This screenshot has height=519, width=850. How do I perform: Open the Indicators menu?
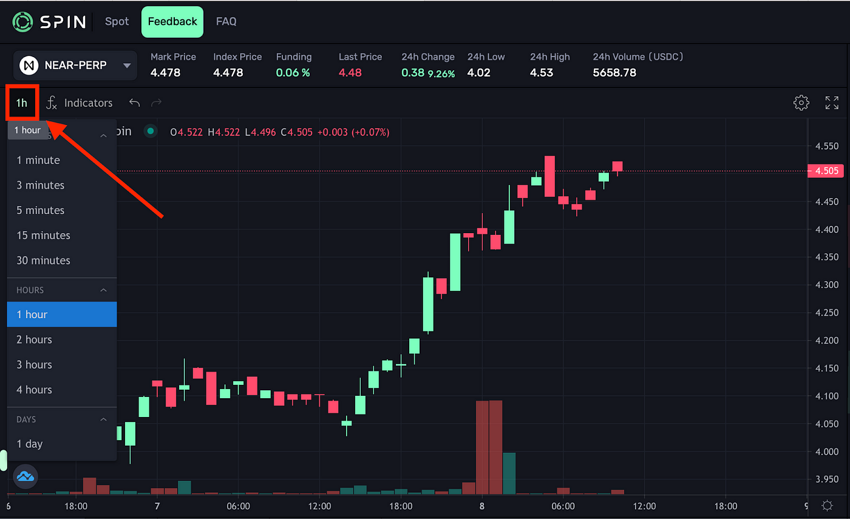(x=88, y=103)
